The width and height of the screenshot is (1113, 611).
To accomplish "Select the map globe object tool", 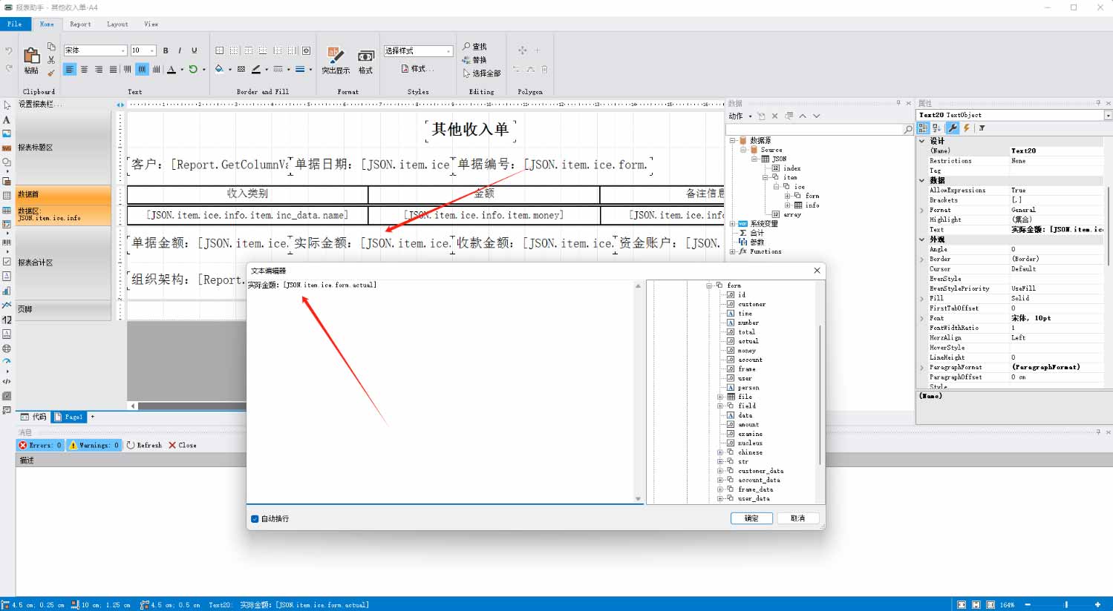I will (x=7, y=349).
